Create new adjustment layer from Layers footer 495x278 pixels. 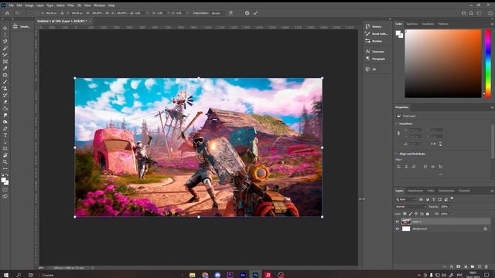pos(466,266)
